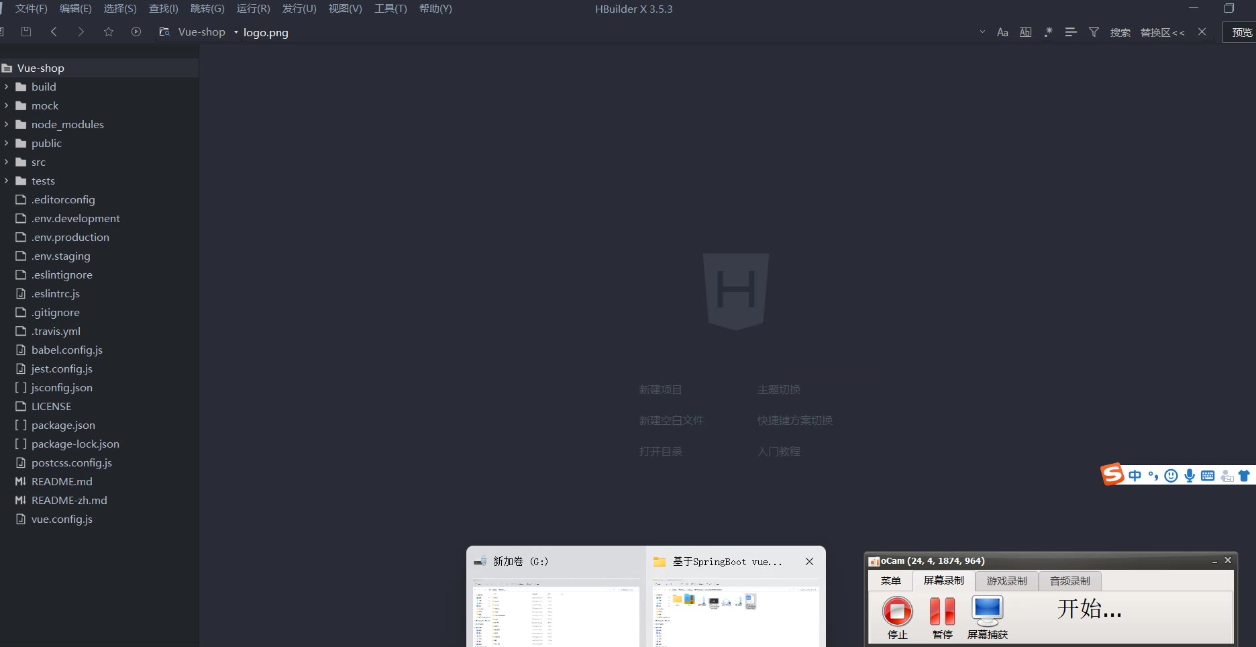Open the oCam 菜单 menu

click(890, 581)
